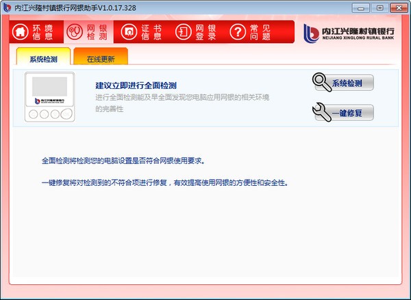Click the magnifying glass icon on 系统检测
This screenshot has height=300, width=411.
322,82
